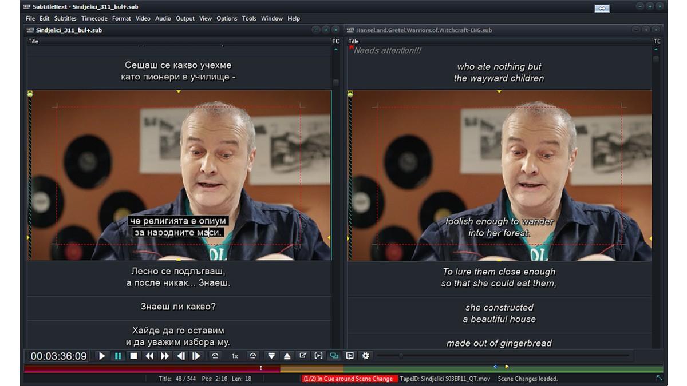Click the 'Scene Changes loaded.' status text
687x386 pixels.
[x=528, y=379]
